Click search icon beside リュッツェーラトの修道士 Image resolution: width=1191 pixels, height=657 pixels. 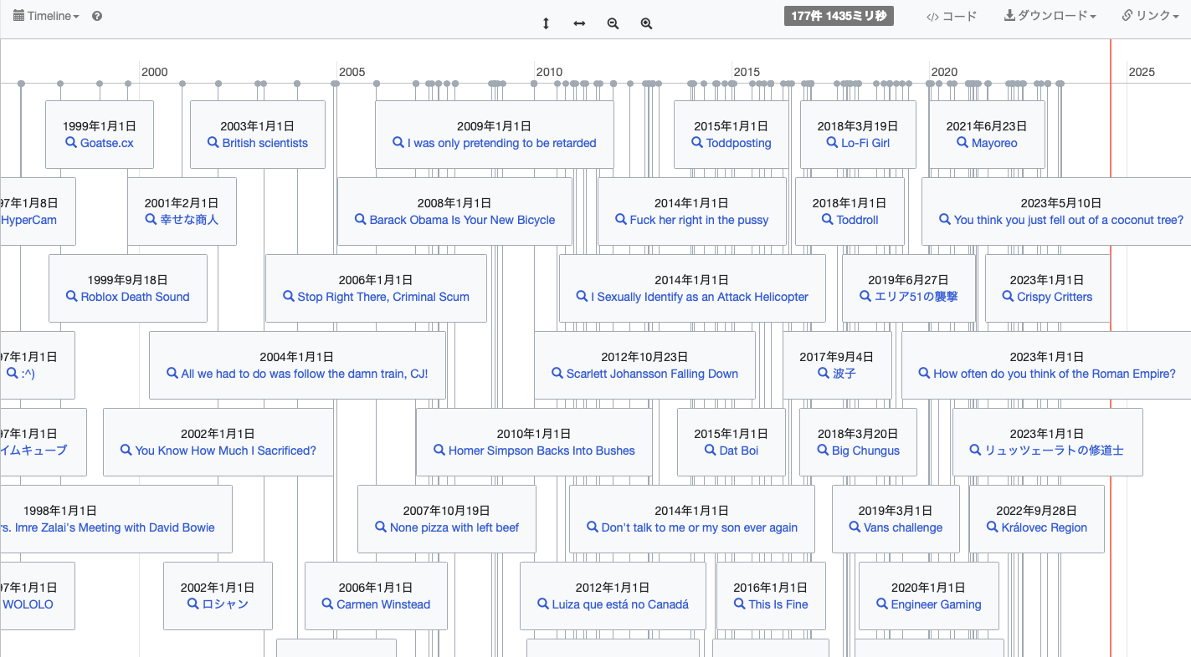coord(975,450)
